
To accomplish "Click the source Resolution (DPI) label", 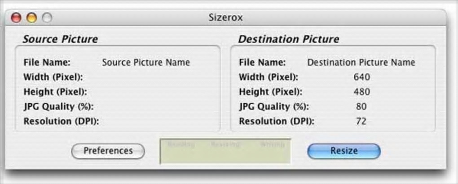I will tap(61, 121).
